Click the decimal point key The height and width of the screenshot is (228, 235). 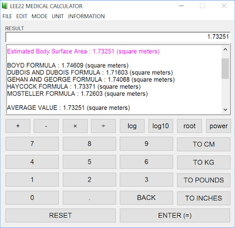point(89,197)
